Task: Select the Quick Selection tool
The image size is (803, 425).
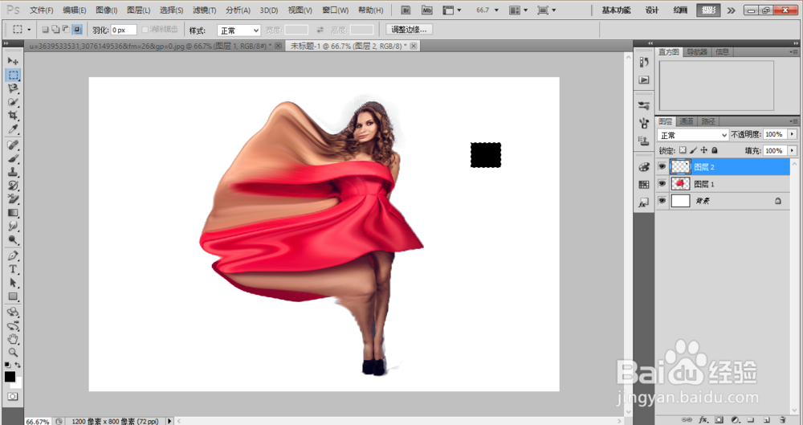Action: 13,101
